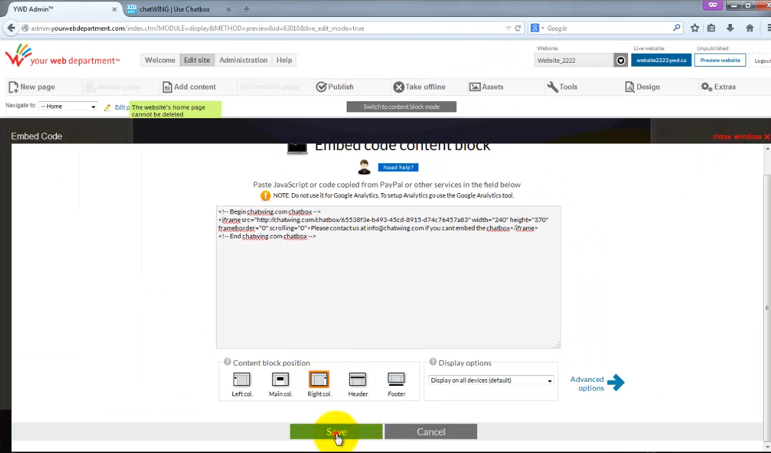Click the Logout link

point(761,61)
